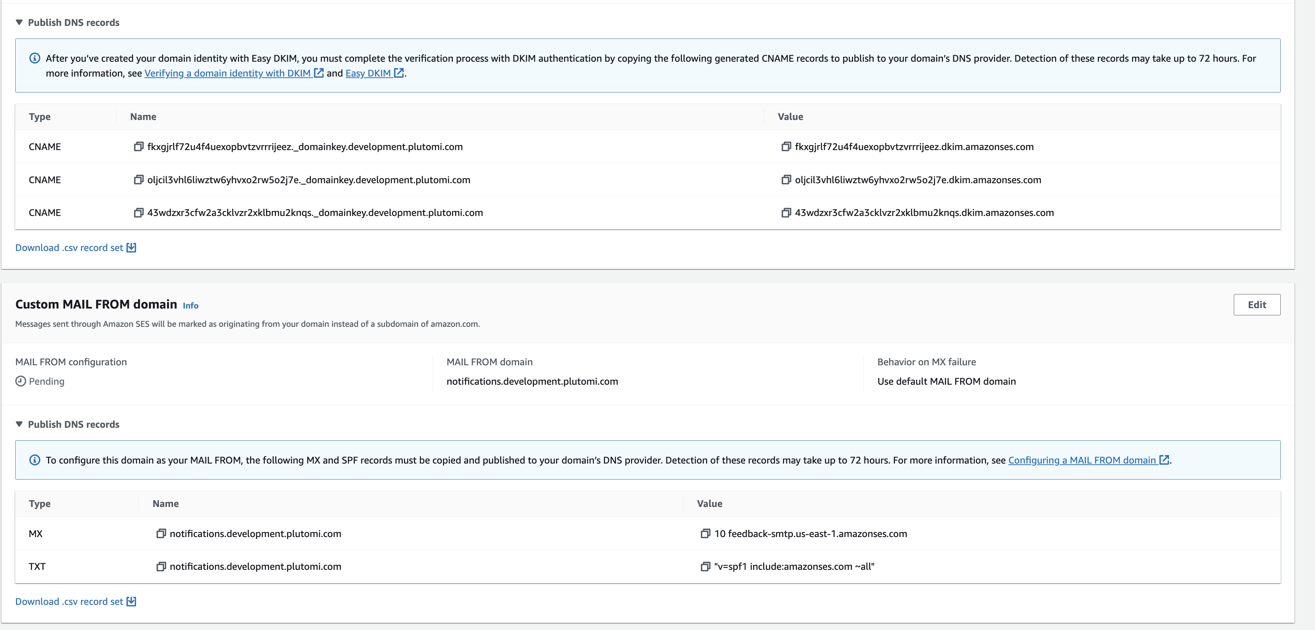The image size is (1315, 630).
Task: Copy the 43wdzxr3cfw2 dkim.amazonses.com value
Action: click(x=786, y=213)
